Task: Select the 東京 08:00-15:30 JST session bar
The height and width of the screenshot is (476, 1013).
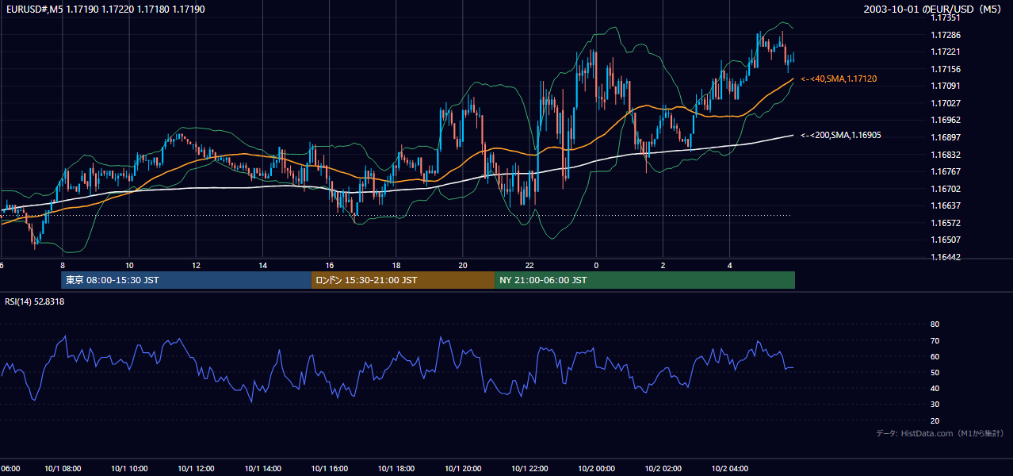Action: click(x=186, y=280)
